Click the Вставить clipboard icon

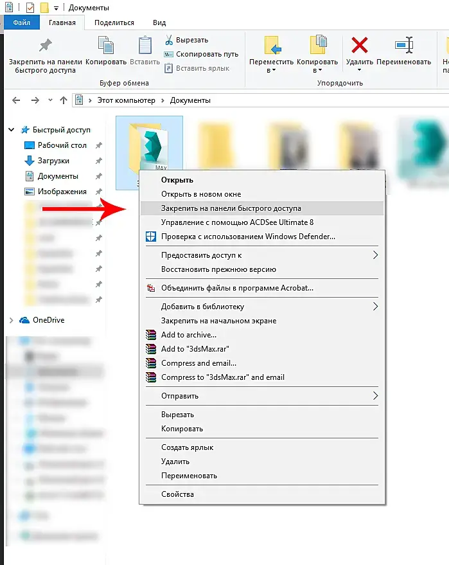point(145,46)
